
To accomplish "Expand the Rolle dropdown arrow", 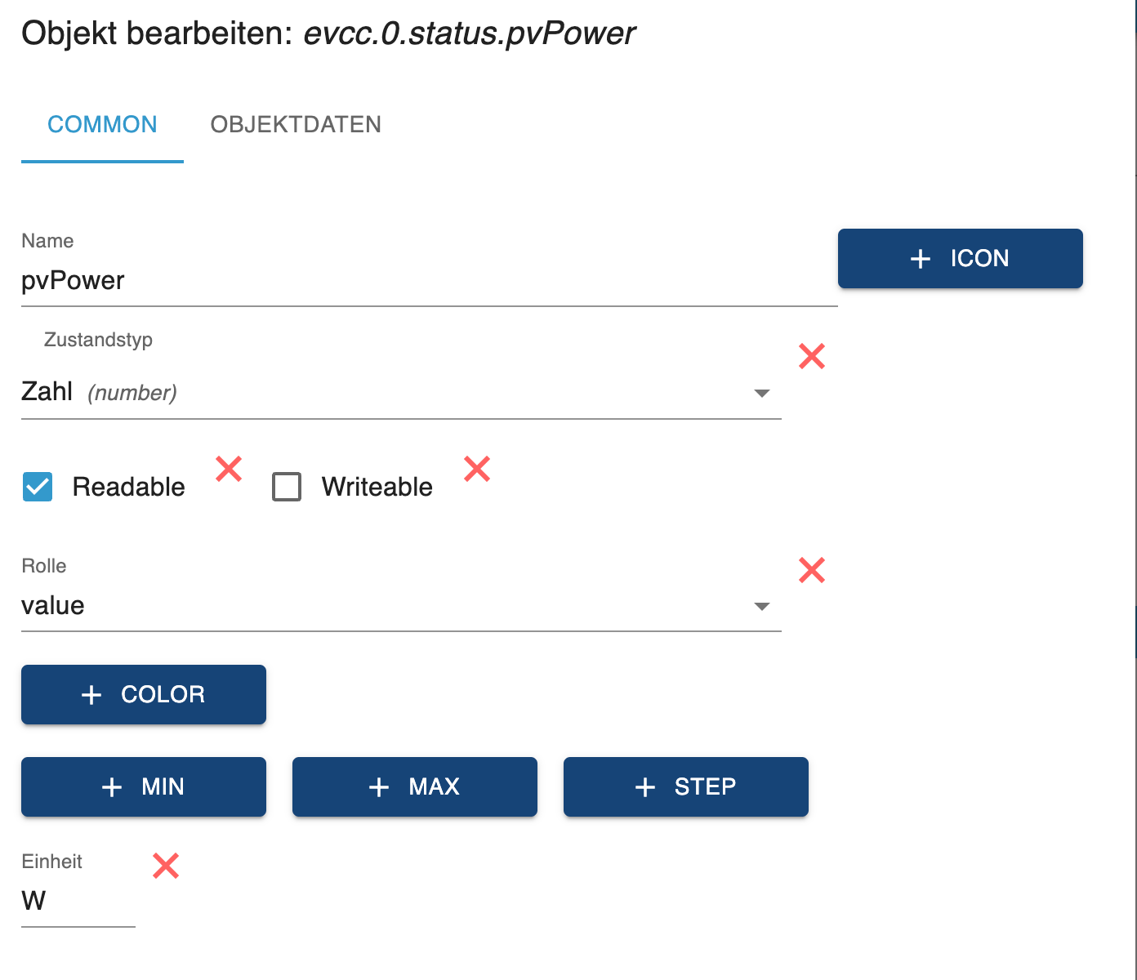I will 762,607.
